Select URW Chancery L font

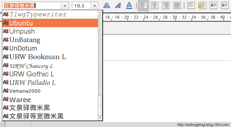[50, 66]
